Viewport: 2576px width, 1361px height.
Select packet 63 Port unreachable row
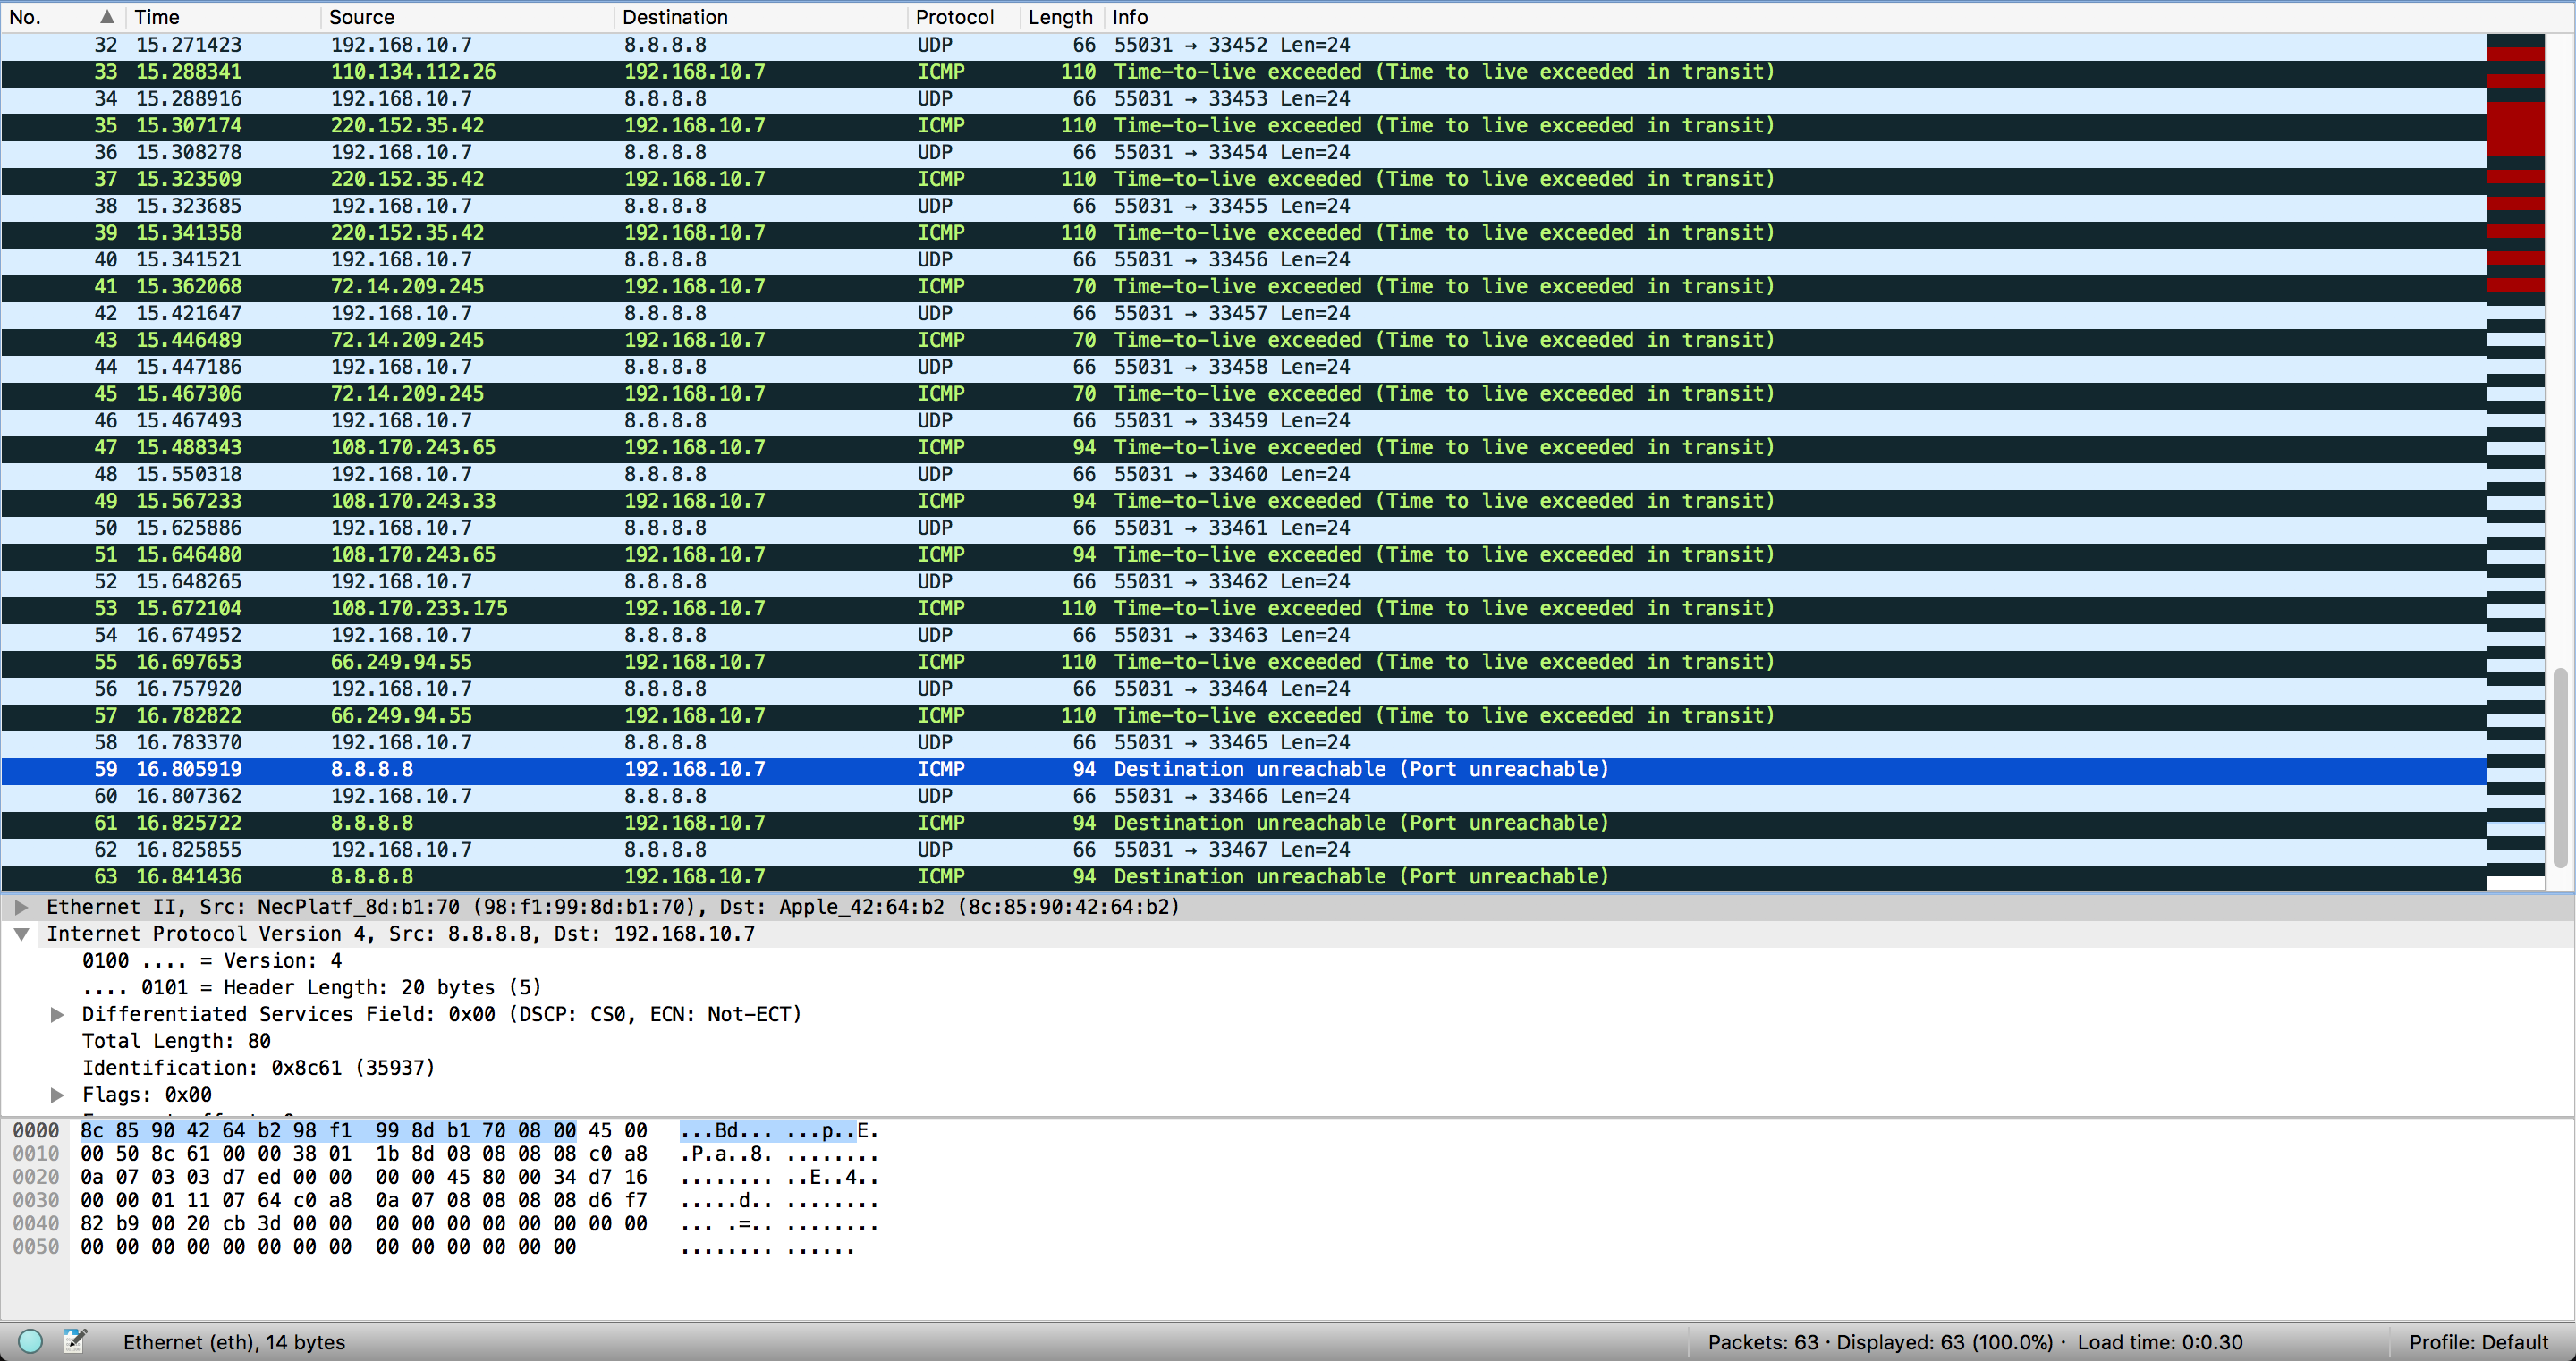coord(1243,876)
